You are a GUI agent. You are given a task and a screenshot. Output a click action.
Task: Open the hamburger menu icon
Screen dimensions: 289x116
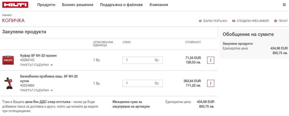tap(284, 5)
